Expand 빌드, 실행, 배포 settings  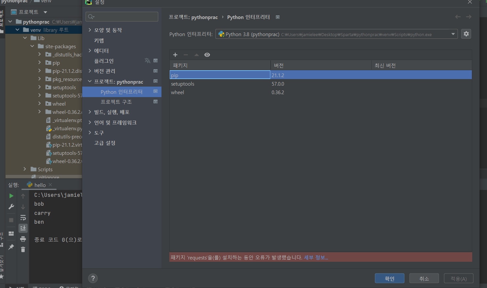click(90, 112)
